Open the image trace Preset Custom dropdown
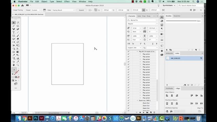Viewport: 217px width, 122px height. (36, 10)
